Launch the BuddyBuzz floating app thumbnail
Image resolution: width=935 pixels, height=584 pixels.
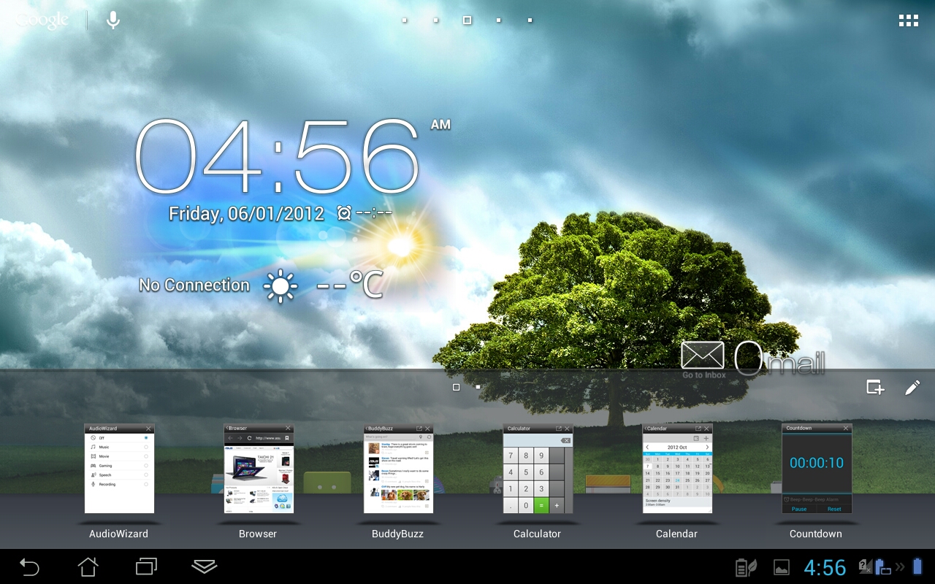398,469
